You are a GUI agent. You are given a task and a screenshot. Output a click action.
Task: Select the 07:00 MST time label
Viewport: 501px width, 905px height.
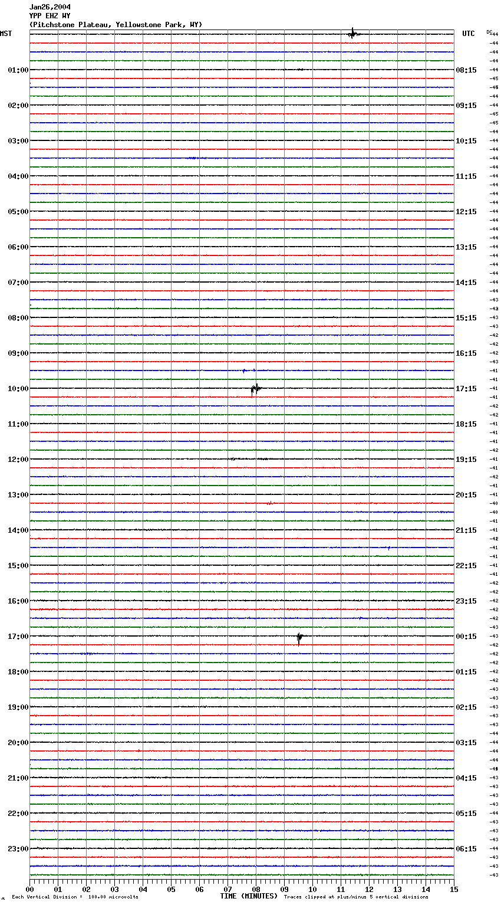[x=18, y=283]
